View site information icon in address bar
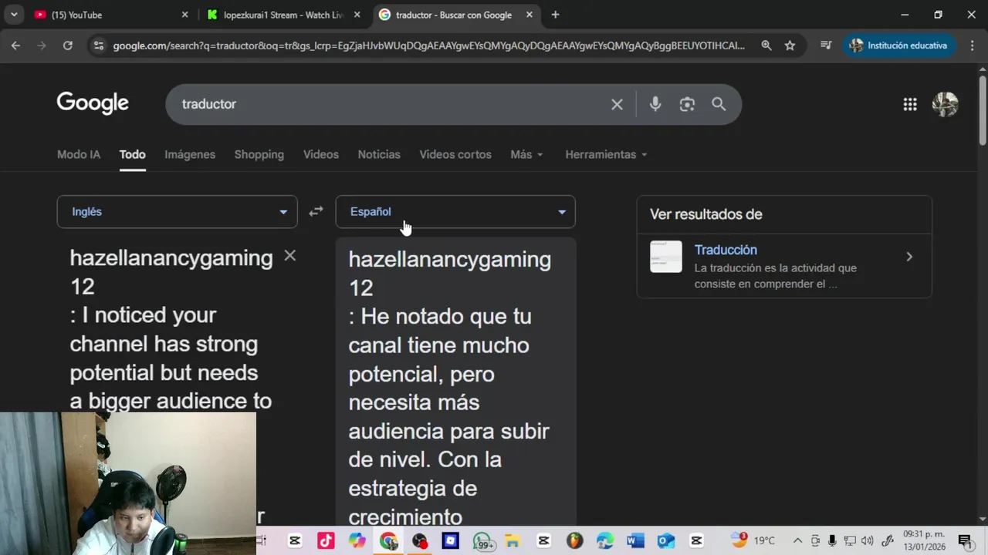988x555 pixels. (98, 45)
